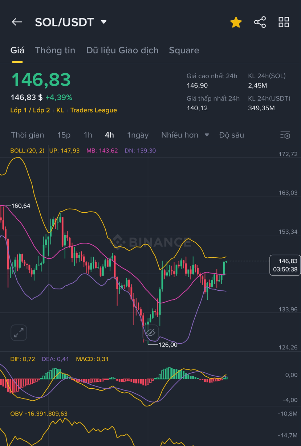Open the Traders League link
The width and height of the screenshot is (301, 446).
94,110
